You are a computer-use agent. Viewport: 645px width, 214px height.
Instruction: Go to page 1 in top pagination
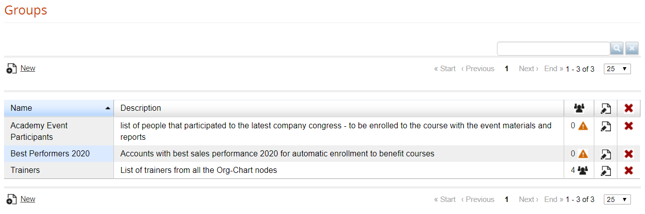506,69
